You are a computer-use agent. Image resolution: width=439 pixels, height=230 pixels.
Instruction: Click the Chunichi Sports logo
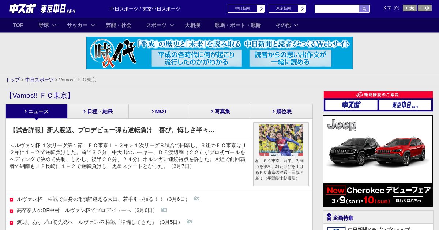23,8
